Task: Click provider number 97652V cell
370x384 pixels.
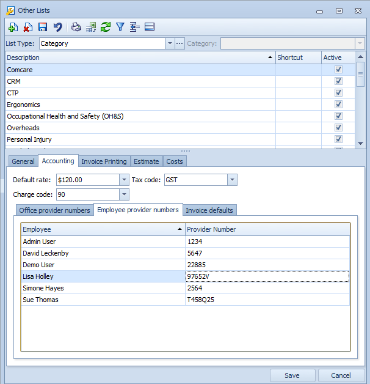Action: [267, 276]
